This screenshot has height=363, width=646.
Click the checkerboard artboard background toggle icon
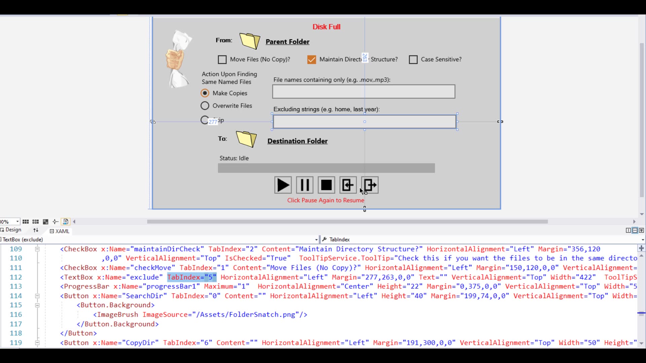45,221
